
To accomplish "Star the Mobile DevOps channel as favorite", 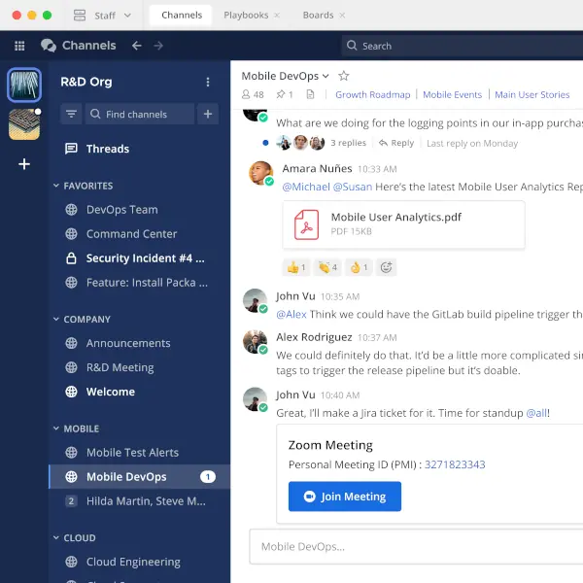I will [343, 76].
